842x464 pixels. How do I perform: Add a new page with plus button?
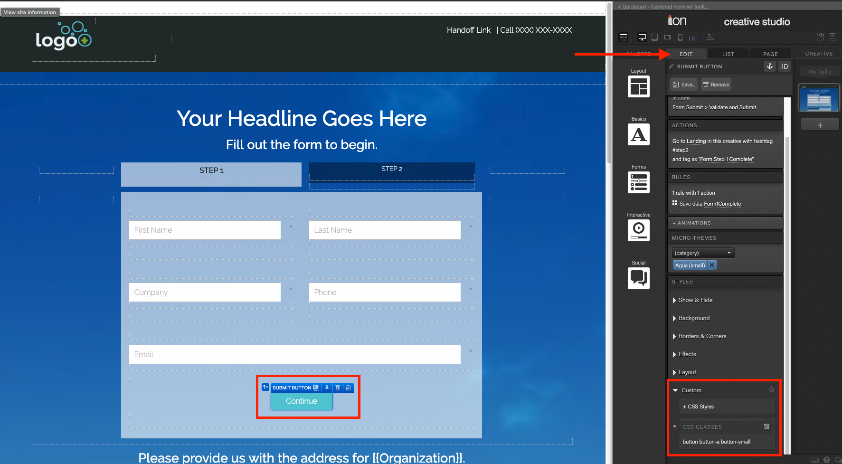820,125
